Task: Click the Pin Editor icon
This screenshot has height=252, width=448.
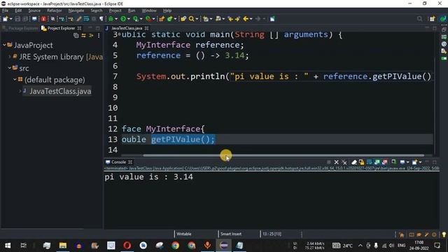Action: point(272,19)
